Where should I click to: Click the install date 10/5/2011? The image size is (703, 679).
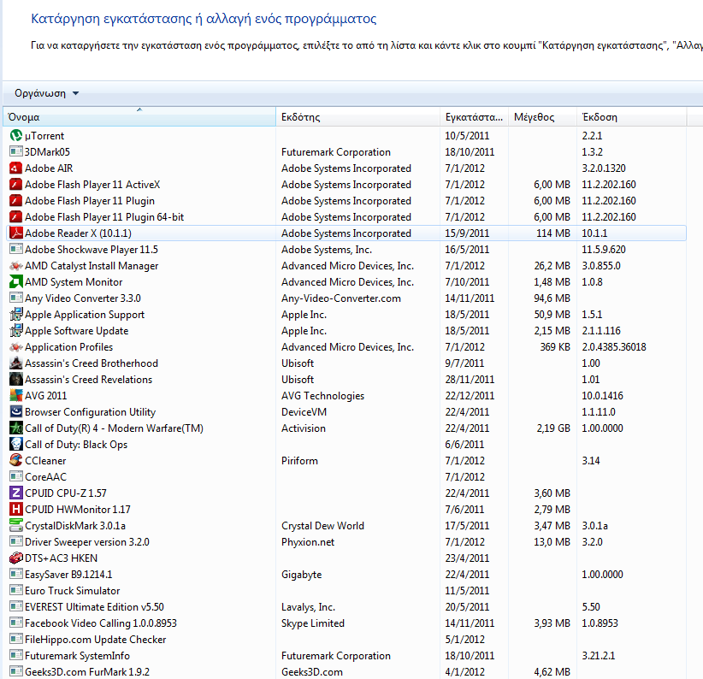point(467,135)
